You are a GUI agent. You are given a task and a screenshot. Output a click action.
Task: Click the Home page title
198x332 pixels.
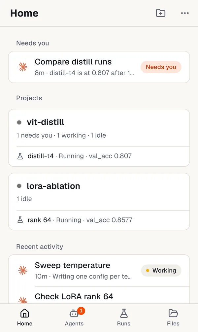point(24,13)
